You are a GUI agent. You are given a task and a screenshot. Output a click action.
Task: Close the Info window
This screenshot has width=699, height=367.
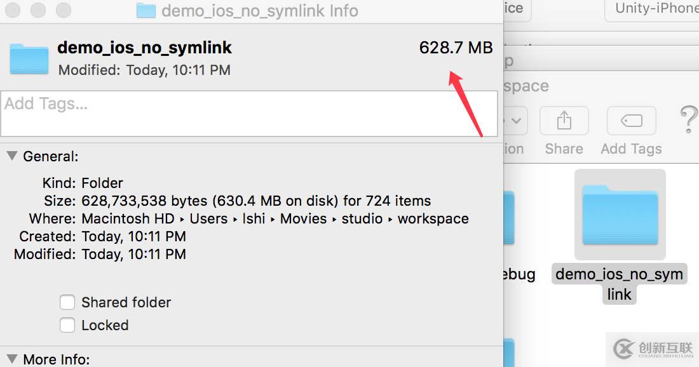coord(13,11)
